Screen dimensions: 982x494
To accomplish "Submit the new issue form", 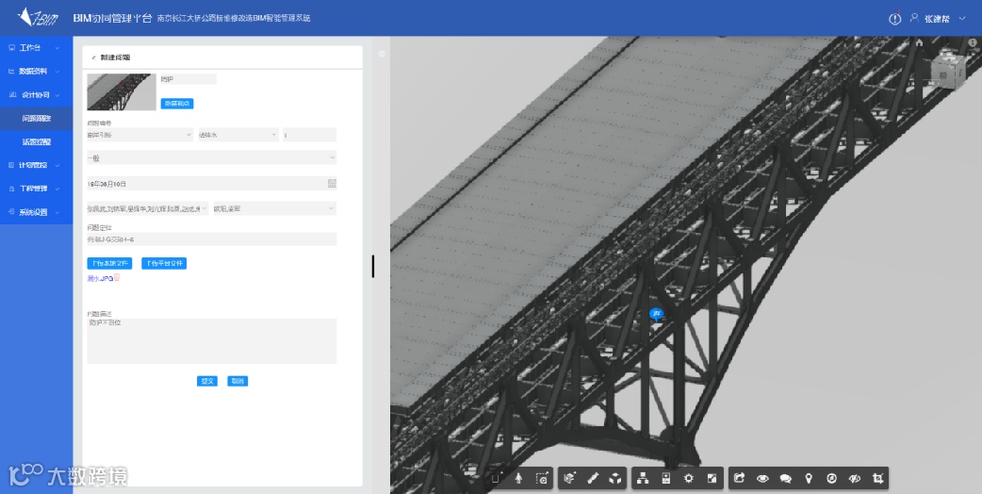I will (206, 381).
